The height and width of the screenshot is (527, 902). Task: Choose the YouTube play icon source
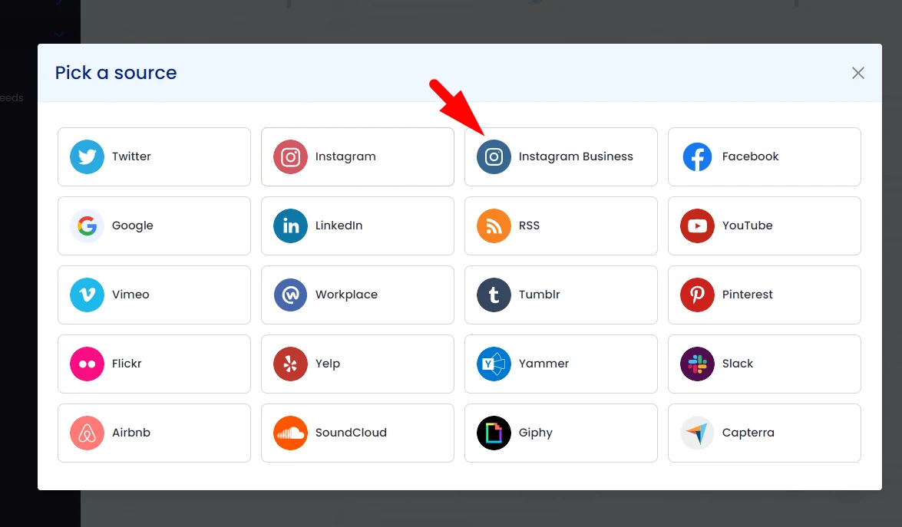click(697, 226)
